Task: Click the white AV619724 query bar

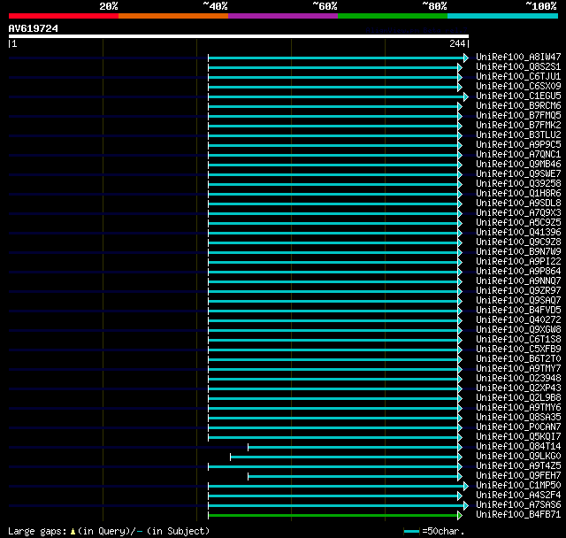Action: coord(239,36)
